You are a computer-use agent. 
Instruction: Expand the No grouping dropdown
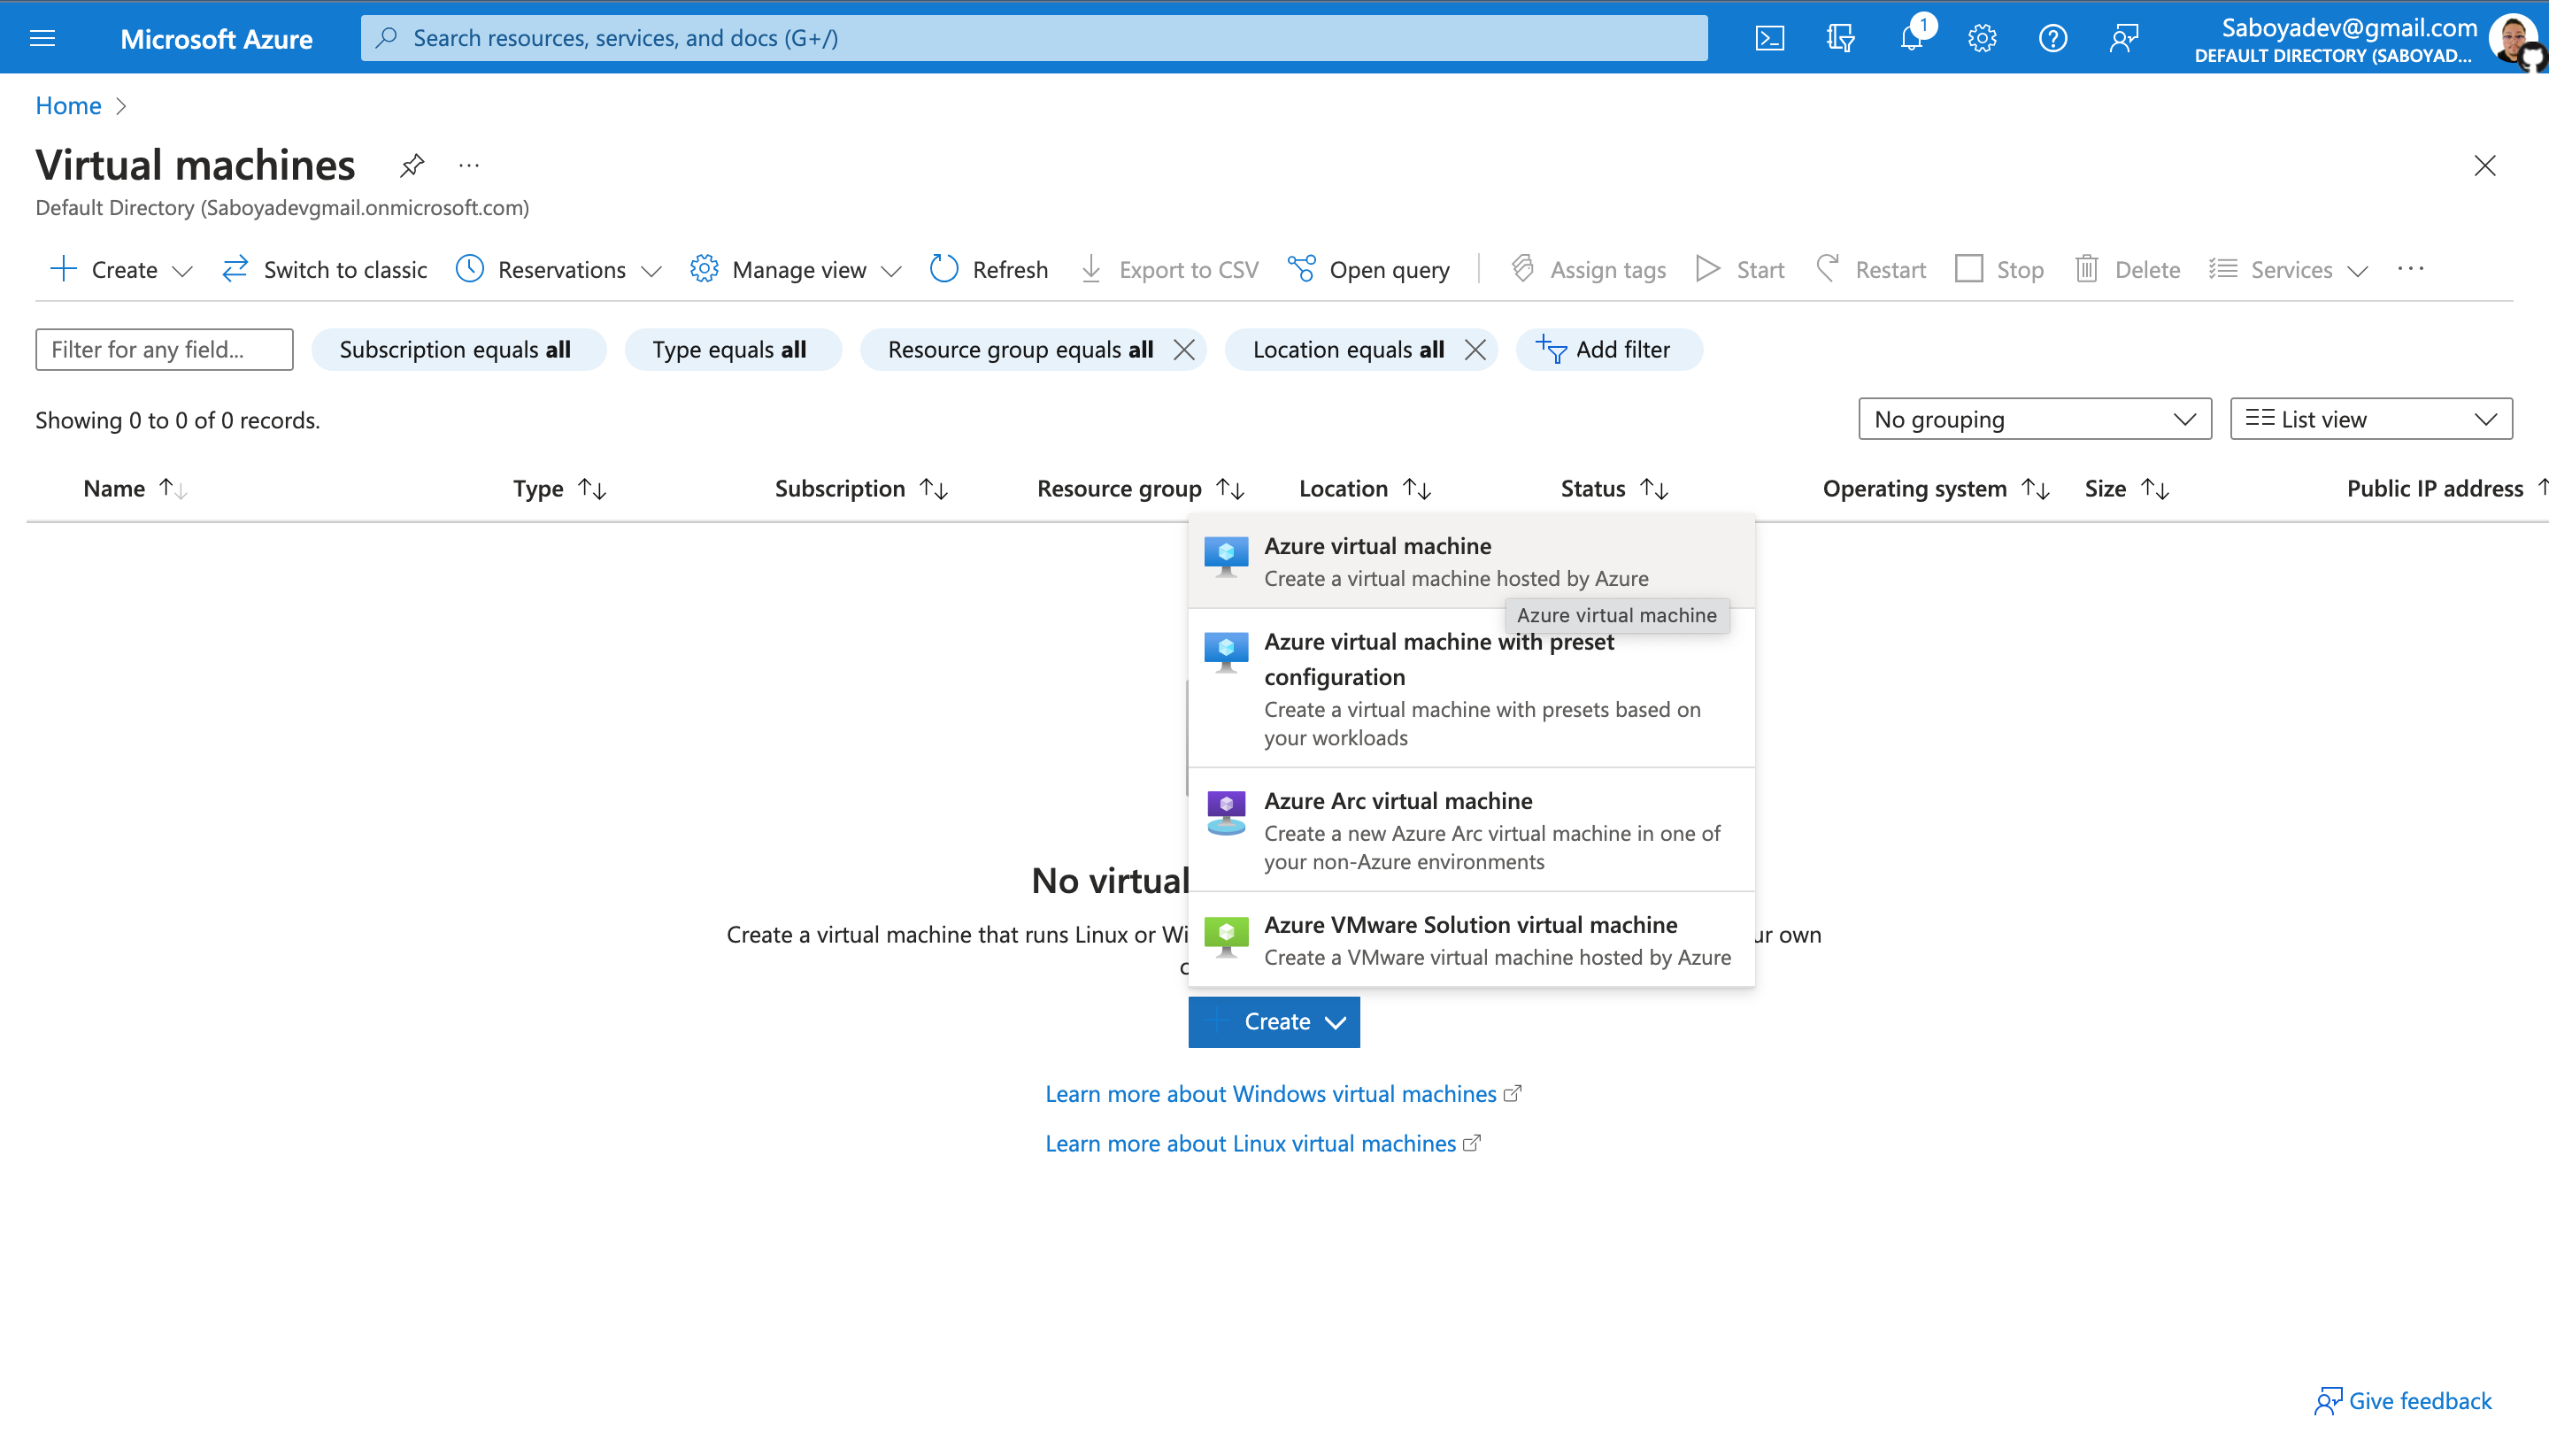tap(2034, 419)
